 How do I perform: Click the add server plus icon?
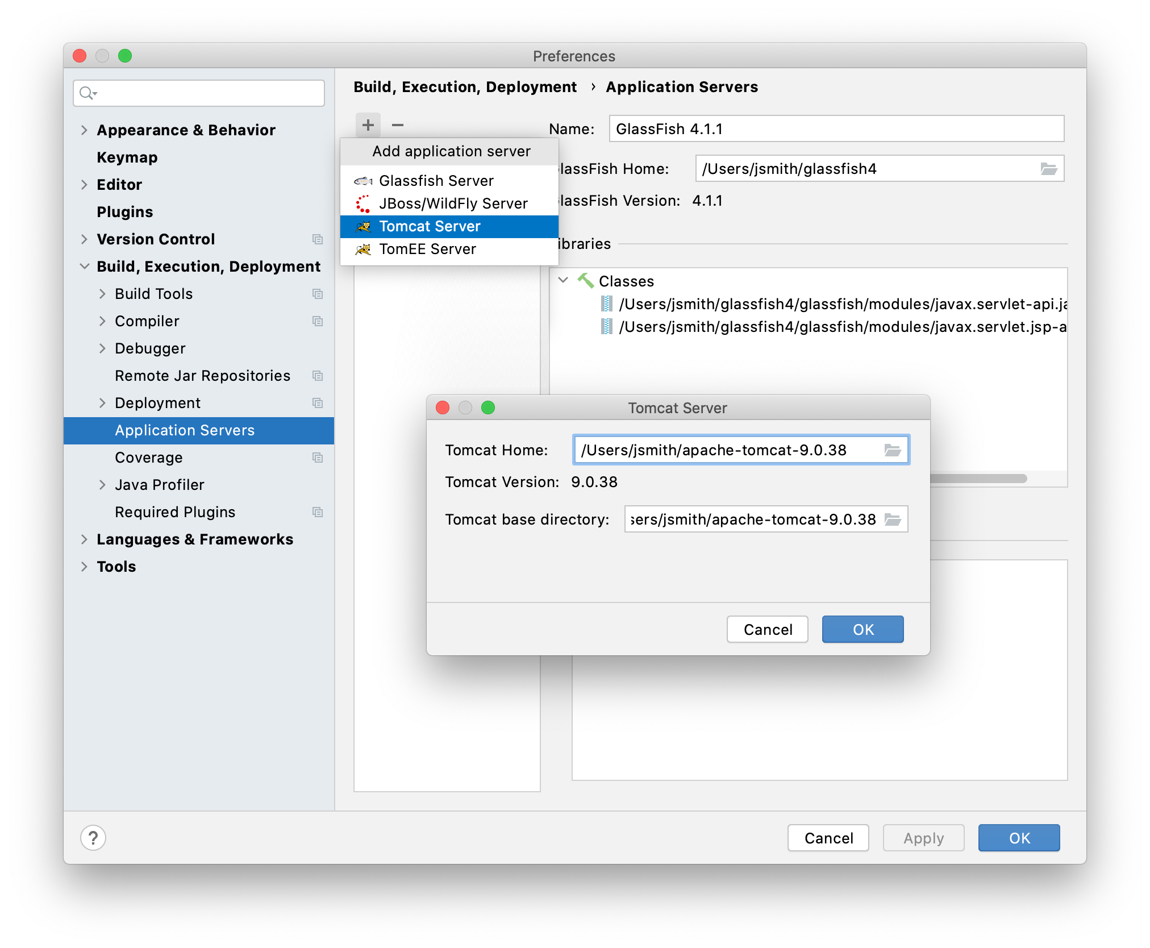pos(368,124)
